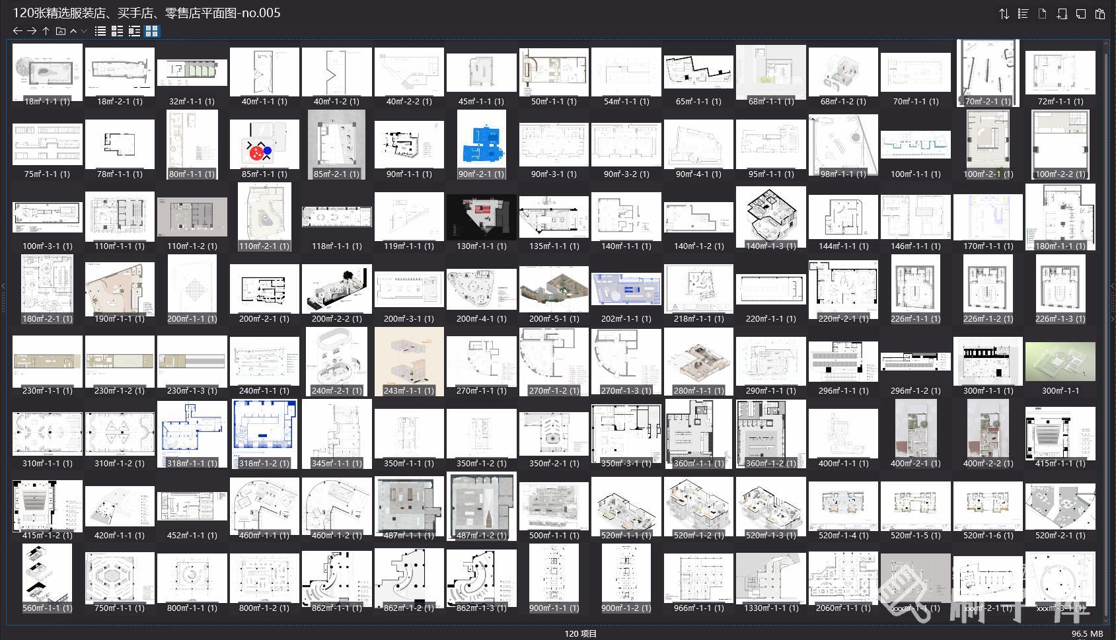This screenshot has height=640, width=1116.
Task: Click the paste clipboard icon
Action: coord(1099,14)
